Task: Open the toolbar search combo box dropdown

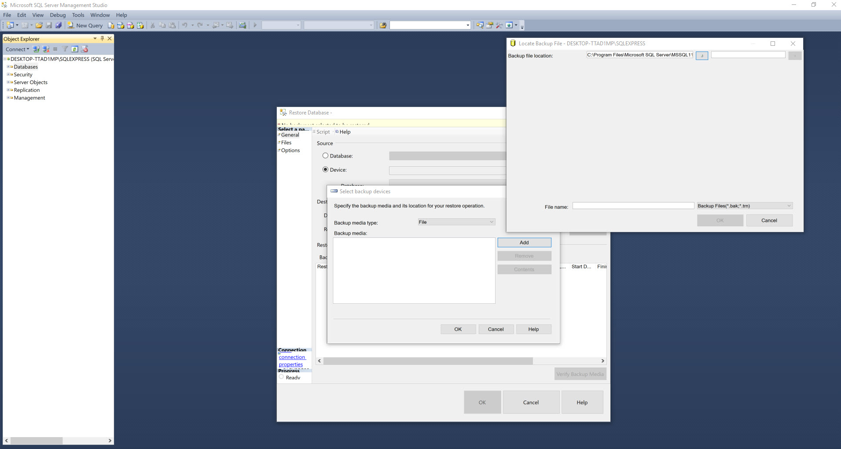Action: (x=467, y=26)
